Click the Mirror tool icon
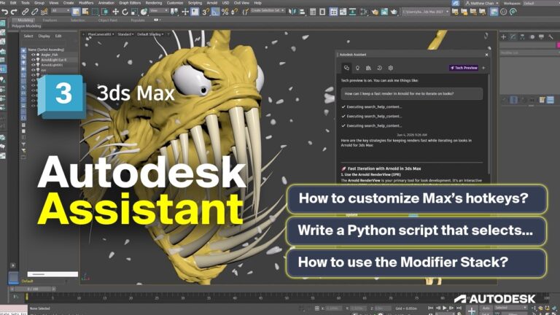Screen dimensions: 560x315 click(x=292, y=12)
